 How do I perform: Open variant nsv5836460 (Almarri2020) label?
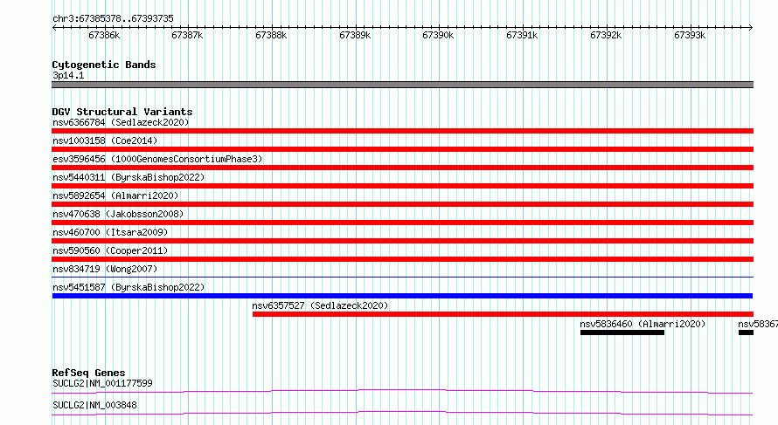(643, 324)
